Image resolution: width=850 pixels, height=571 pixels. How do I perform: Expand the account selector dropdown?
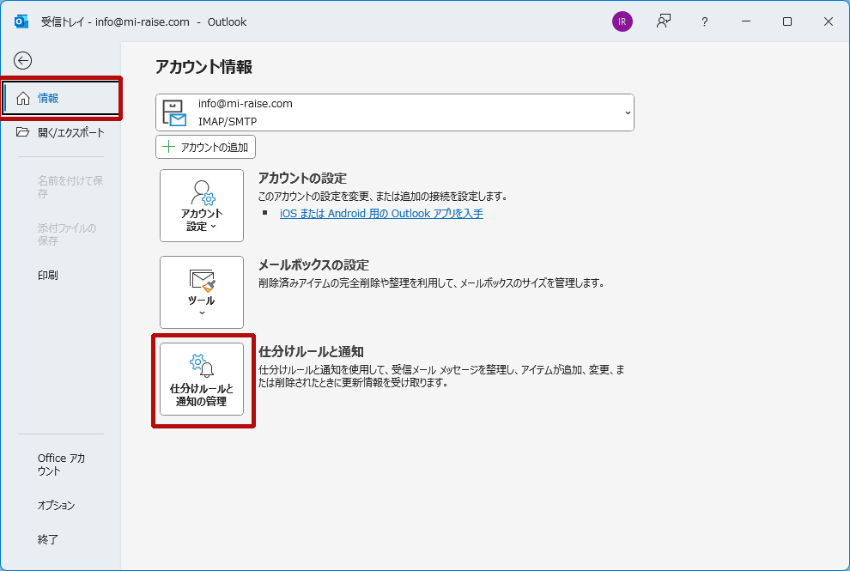627,112
